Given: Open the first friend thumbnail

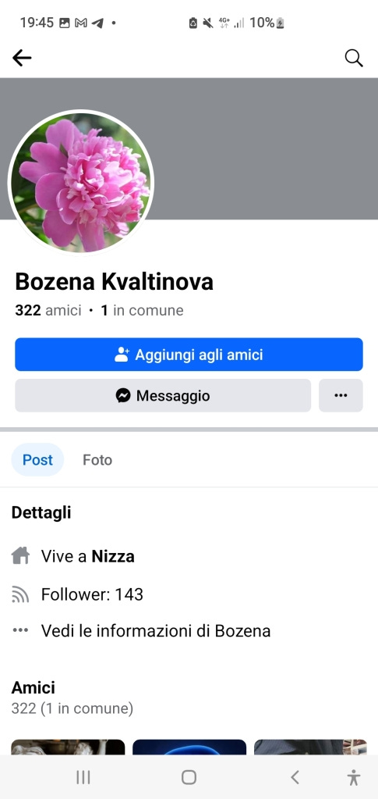Looking at the screenshot, I should (x=68, y=747).
